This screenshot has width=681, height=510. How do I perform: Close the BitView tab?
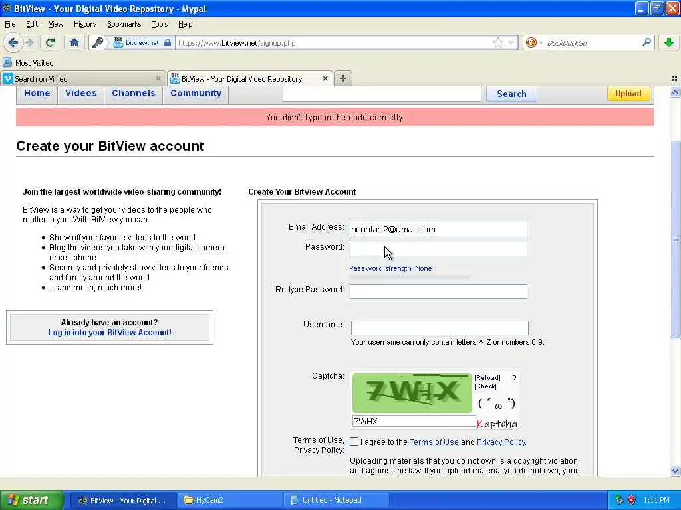(325, 78)
